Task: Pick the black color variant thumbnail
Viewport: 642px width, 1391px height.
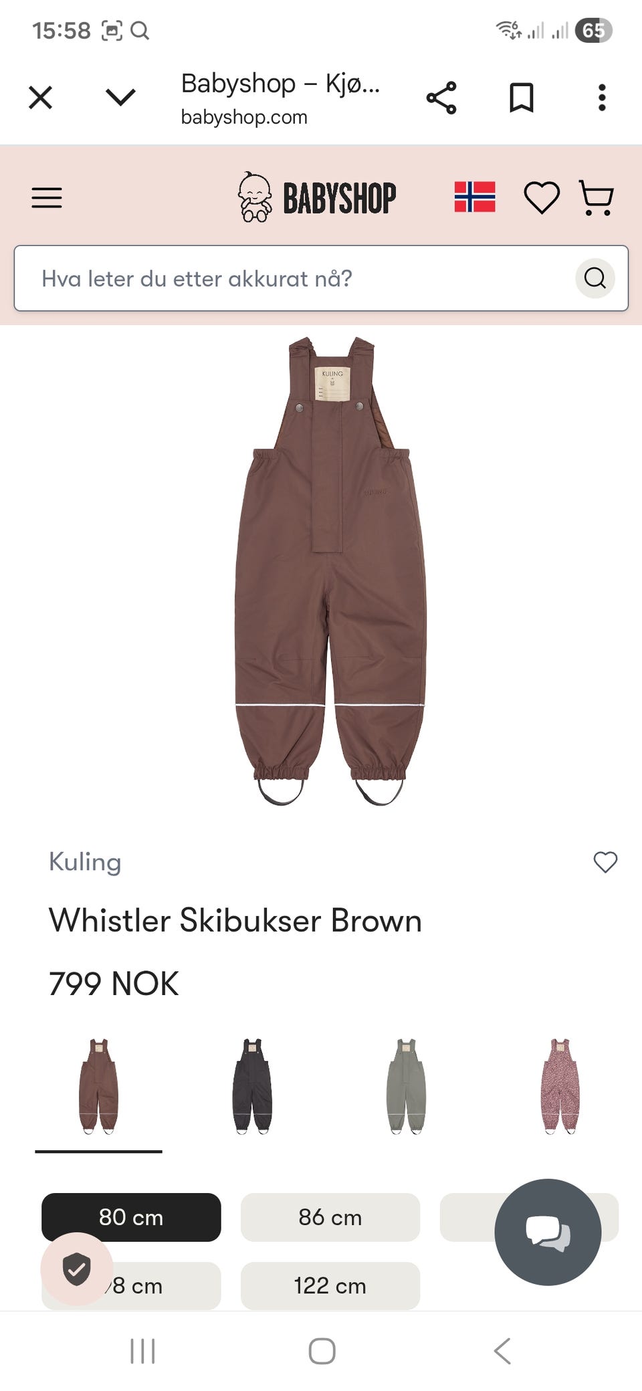Action: pos(253,1086)
